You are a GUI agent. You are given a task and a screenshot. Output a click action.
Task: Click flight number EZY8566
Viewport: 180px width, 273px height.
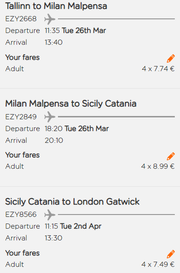tap(21, 215)
